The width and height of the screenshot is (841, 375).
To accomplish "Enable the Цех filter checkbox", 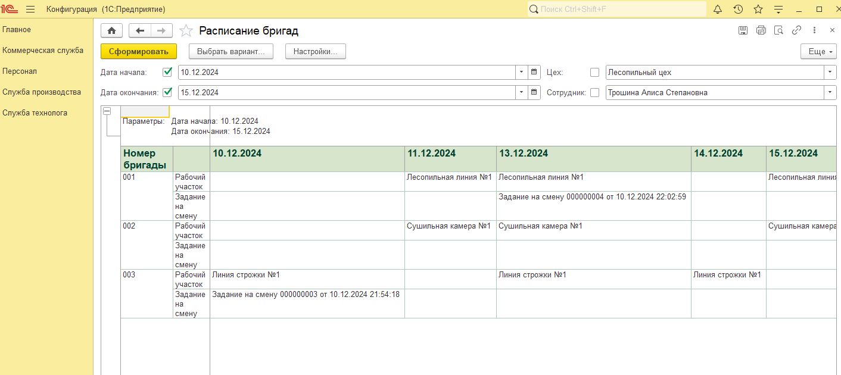I will pyautogui.click(x=594, y=73).
